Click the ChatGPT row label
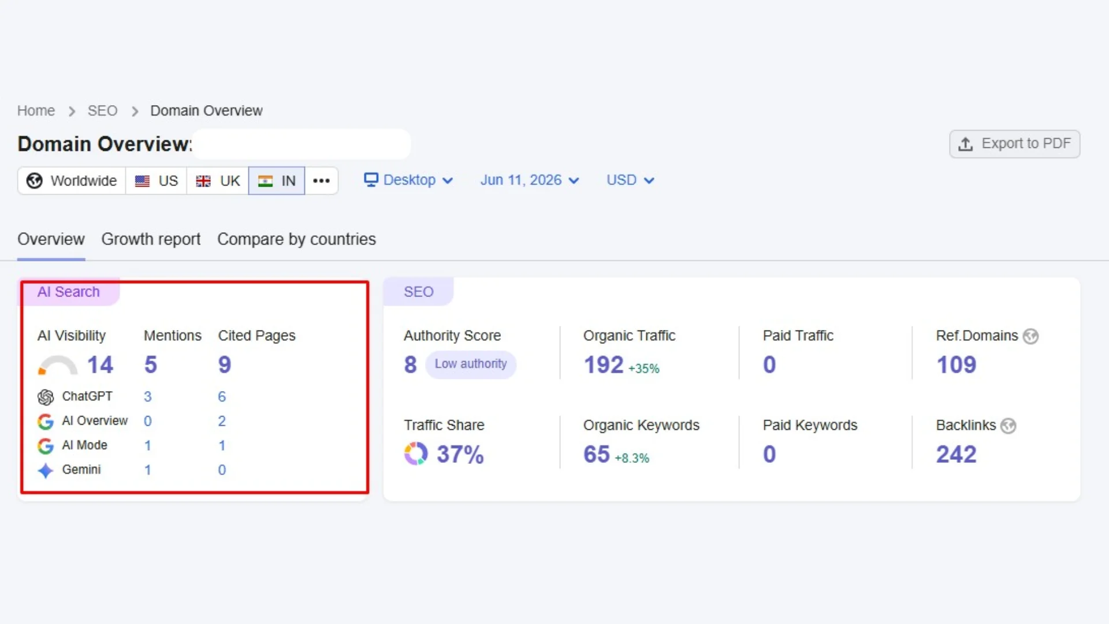The image size is (1109, 624). 87,396
